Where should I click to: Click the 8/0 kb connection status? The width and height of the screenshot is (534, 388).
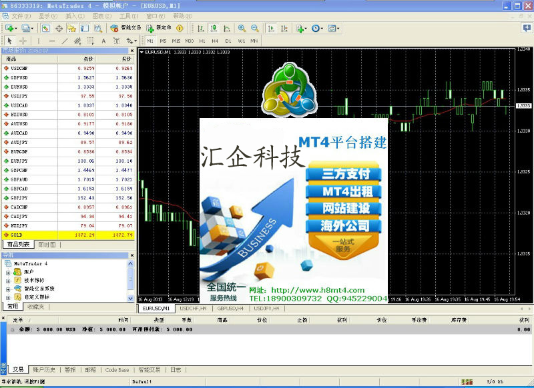(495, 382)
